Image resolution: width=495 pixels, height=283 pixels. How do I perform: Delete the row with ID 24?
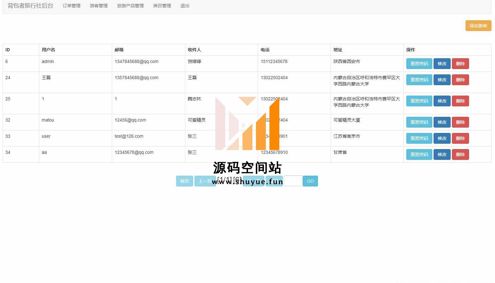click(460, 80)
